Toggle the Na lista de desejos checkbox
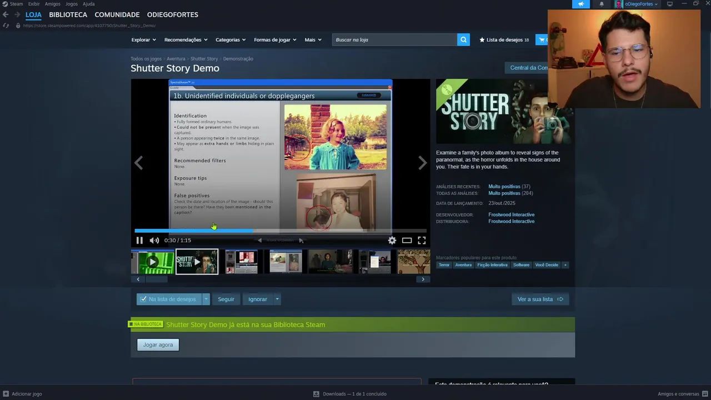This screenshot has width=711, height=400. click(143, 299)
